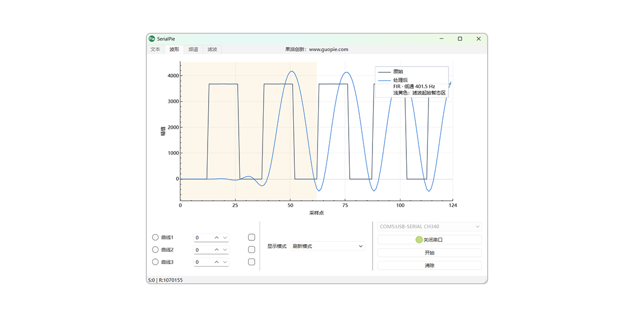This screenshot has height=317, width=634.
Task: Click the 开始 button
Action: click(x=430, y=253)
